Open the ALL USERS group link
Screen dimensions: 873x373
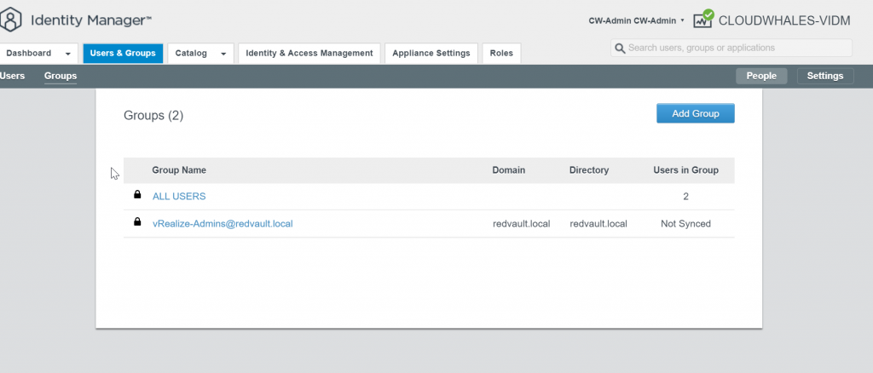179,196
